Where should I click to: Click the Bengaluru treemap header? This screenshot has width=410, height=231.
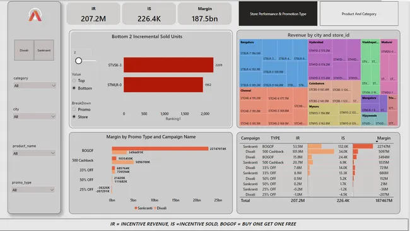point(247,42)
